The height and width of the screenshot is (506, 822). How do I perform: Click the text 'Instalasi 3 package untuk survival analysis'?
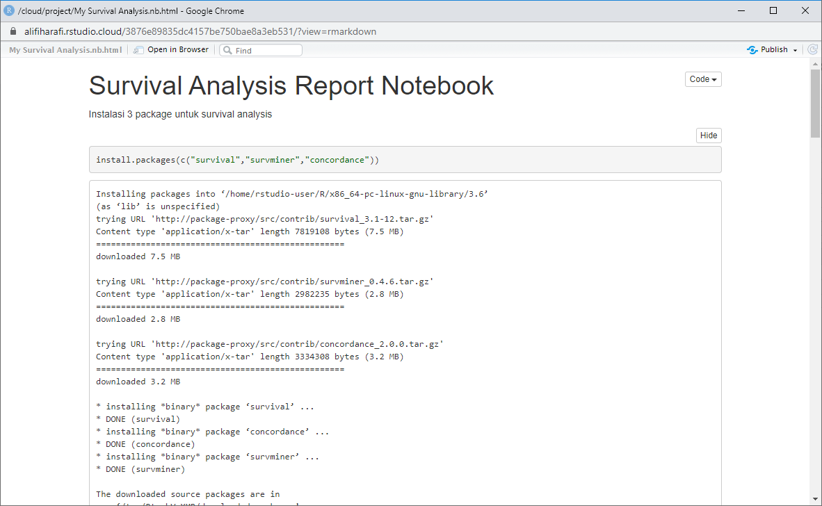[180, 114]
